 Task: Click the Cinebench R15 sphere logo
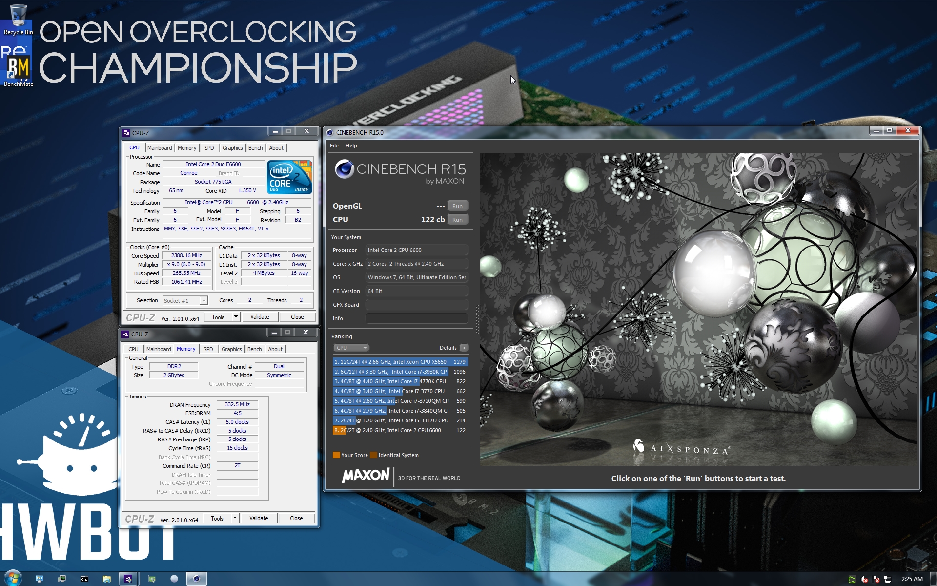coord(344,169)
